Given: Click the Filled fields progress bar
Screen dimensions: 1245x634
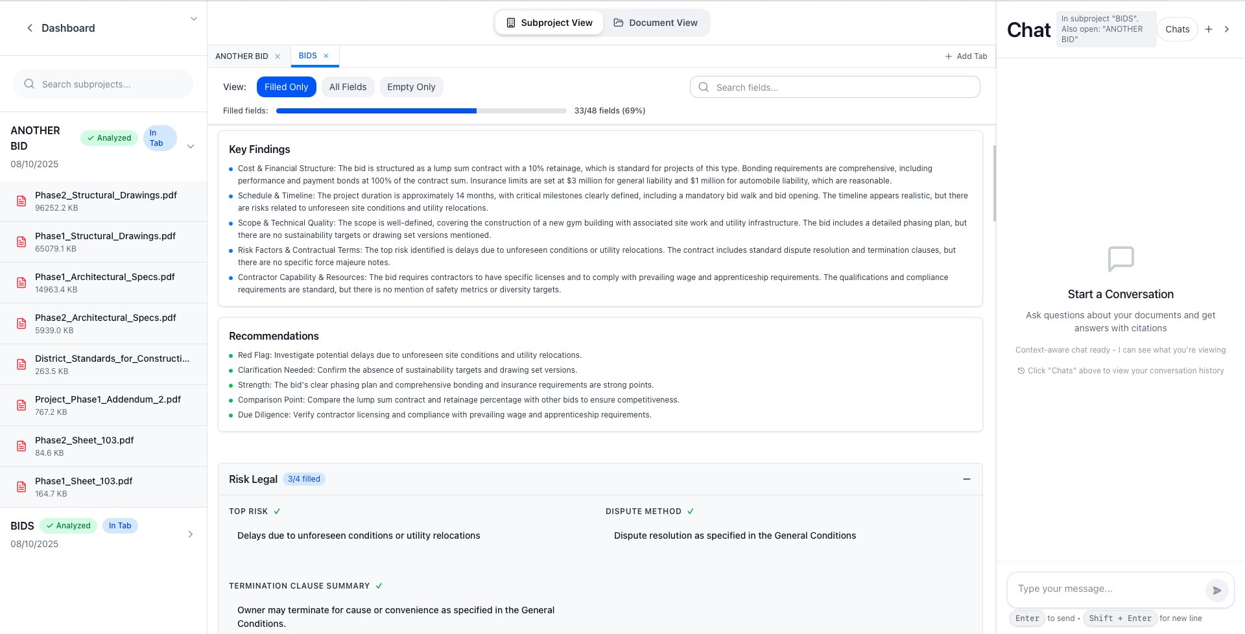Looking at the screenshot, I should pos(421,110).
